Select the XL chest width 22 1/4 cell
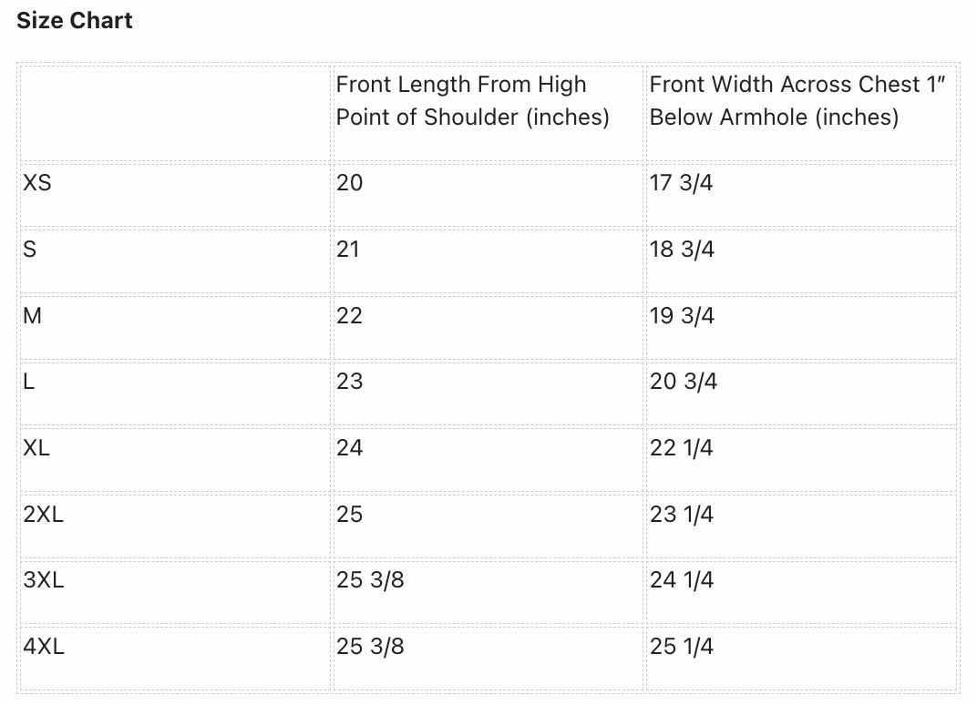 click(682, 448)
